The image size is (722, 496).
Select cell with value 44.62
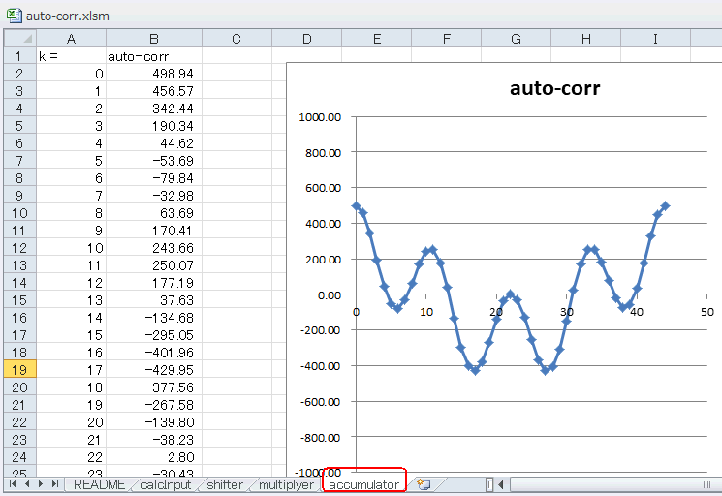pyautogui.click(x=154, y=143)
